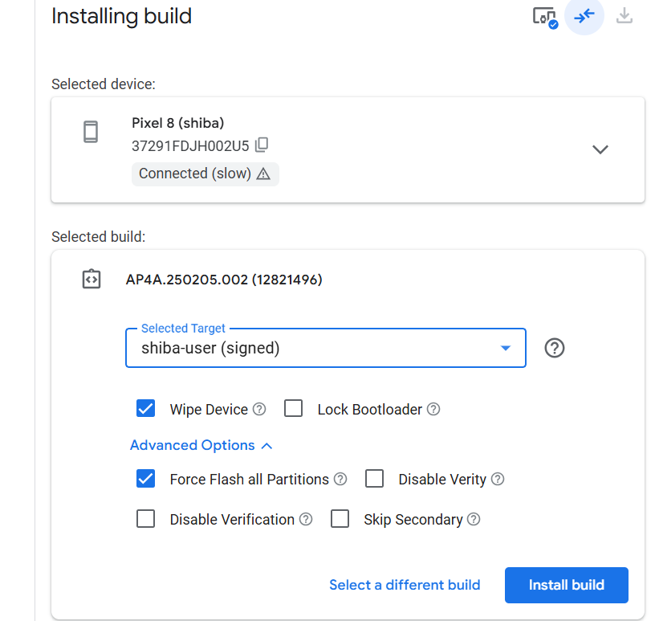Viewport: 655px width, 621px height.
Task: Uncheck Force Flash all Partitions
Action: (145, 479)
